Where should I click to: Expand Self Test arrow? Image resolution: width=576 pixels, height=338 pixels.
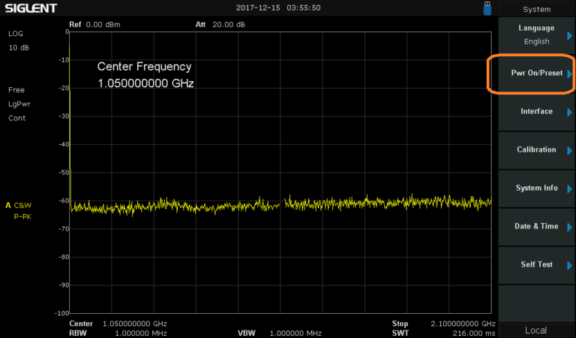point(570,265)
